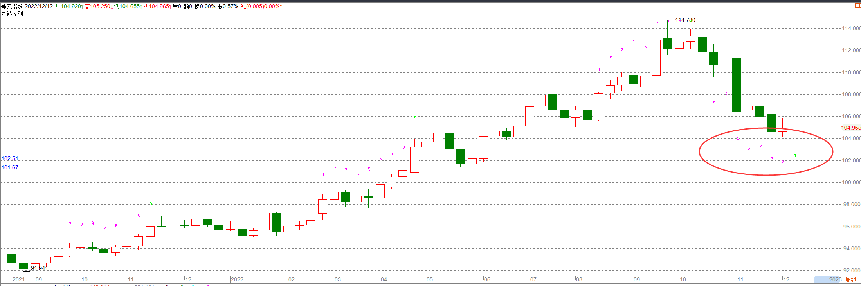Click the 108.000 price axis label
Image resolution: width=861 pixels, height=286 pixels.
[x=851, y=94]
